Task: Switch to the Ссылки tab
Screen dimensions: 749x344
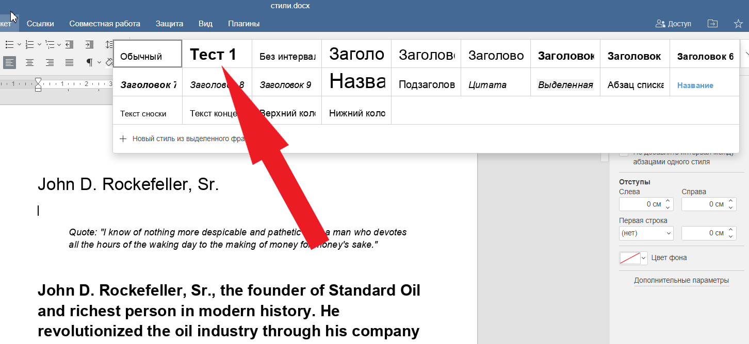Action: click(40, 24)
